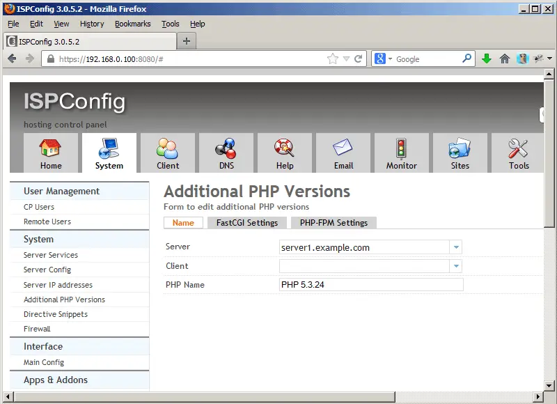Click the horizontal scrollbar right arrow
557x404 pixels.
538,396
